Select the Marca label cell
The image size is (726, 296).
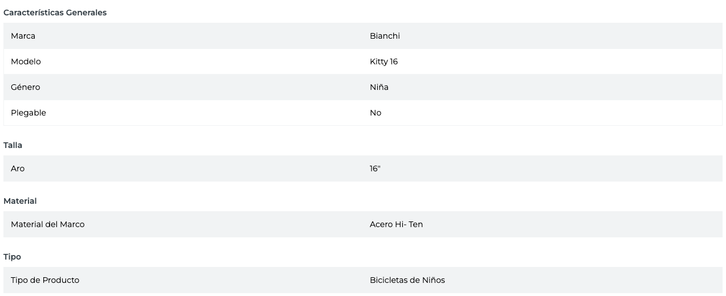click(23, 36)
